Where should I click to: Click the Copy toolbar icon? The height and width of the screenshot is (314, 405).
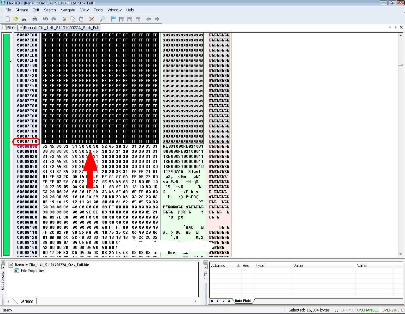coord(73,19)
